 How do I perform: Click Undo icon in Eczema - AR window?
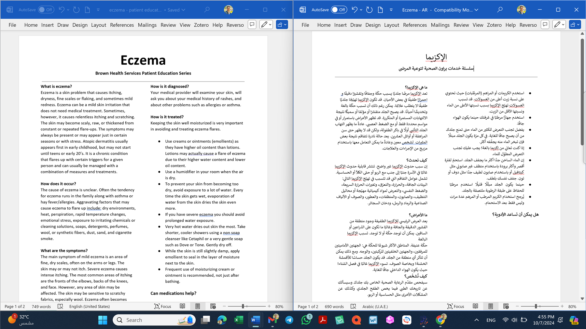[x=355, y=10]
